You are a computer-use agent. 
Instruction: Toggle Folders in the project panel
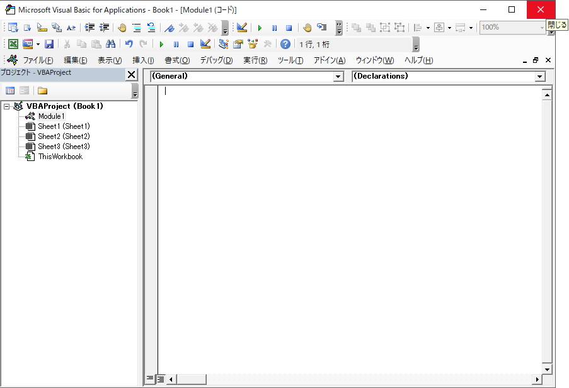pyautogui.click(x=42, y=91)
